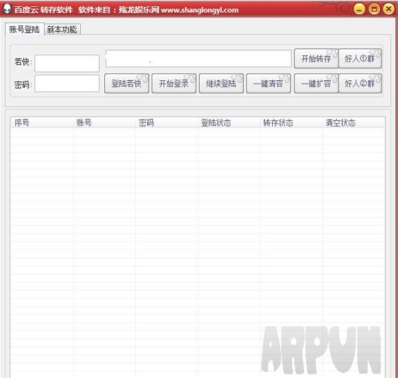The height and width of the screenshot is (378, 398).
Task: Open the 好人①群 button
Action: pyautogui.click(x=360, y=59)
